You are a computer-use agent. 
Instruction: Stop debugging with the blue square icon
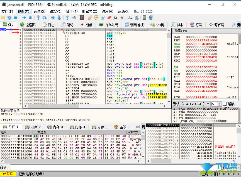click(16, 18)
